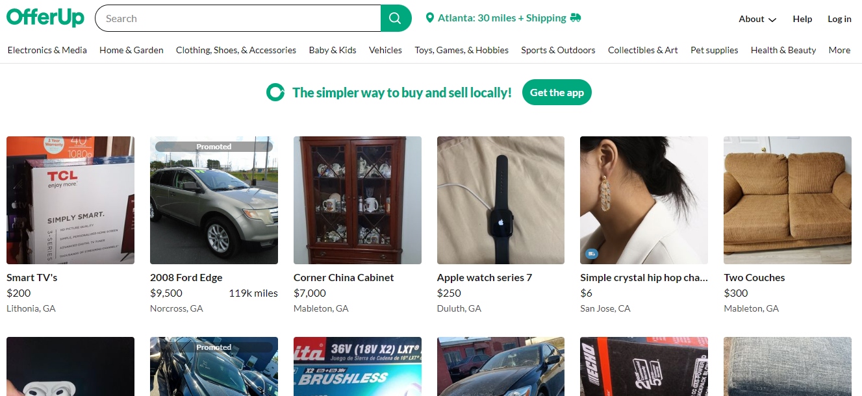
Task: Click the OfferUp logo
Action: [x=45, y=18]
